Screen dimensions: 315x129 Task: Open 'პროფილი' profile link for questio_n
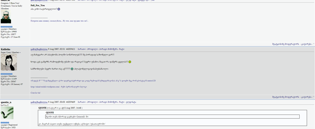tap(92, 102)
